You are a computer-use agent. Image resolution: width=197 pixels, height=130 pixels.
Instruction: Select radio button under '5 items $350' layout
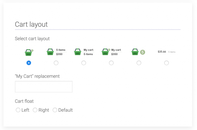56,63
